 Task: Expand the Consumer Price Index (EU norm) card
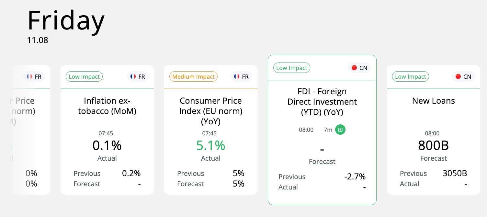(x=210, y=130)
